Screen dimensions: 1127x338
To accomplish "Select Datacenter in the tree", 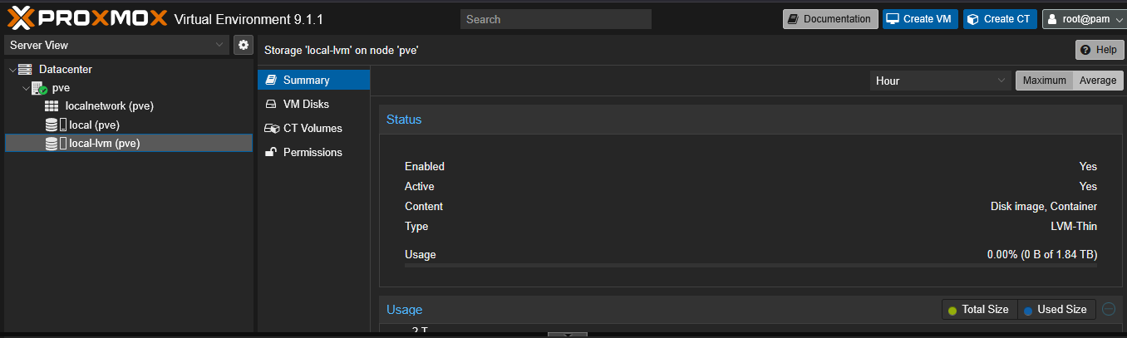I will 129,70.
